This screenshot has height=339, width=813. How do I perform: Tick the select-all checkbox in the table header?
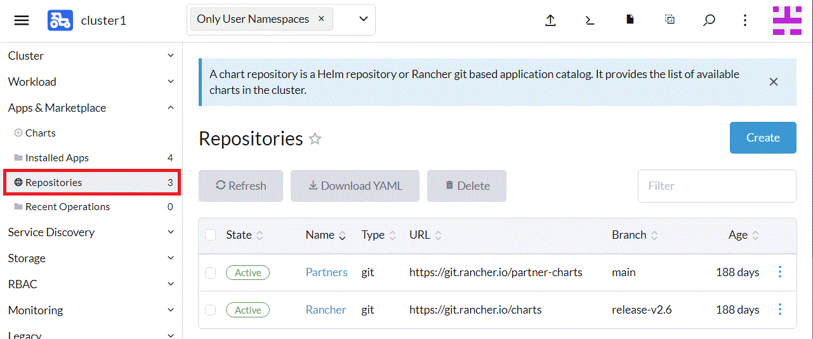(211, 236)
